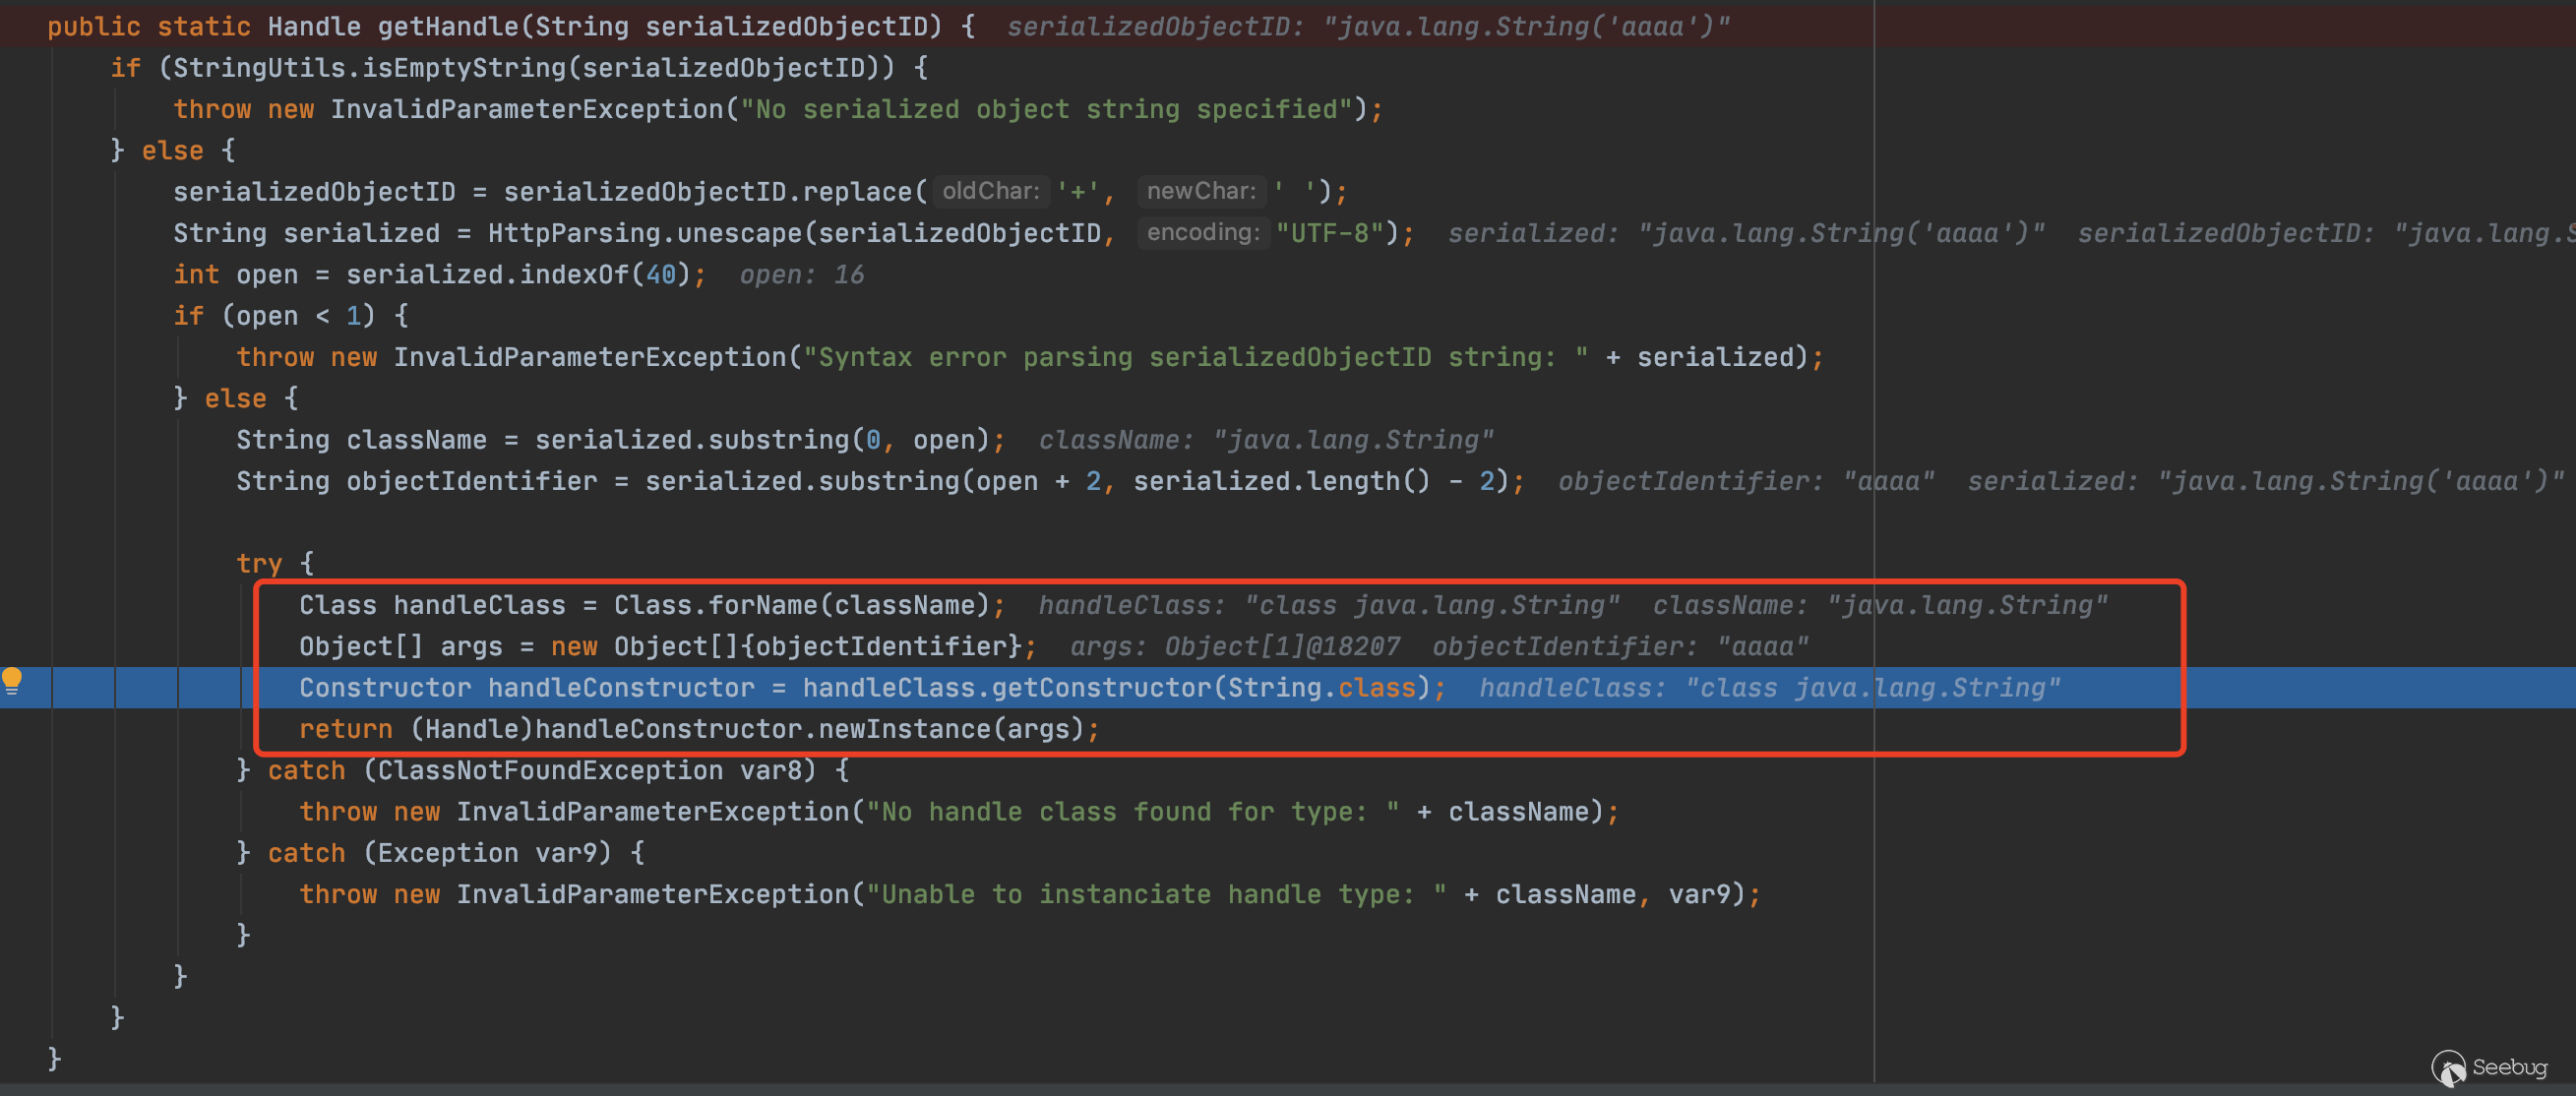Click the oldChar parameter hint
Image resolution: width=2576 pixels, height=1096 pixels.
point(990,191)
